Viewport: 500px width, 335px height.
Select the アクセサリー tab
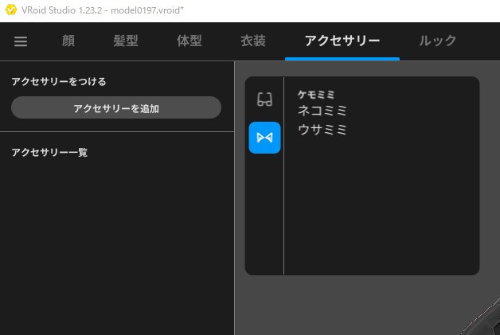point(342,41)
